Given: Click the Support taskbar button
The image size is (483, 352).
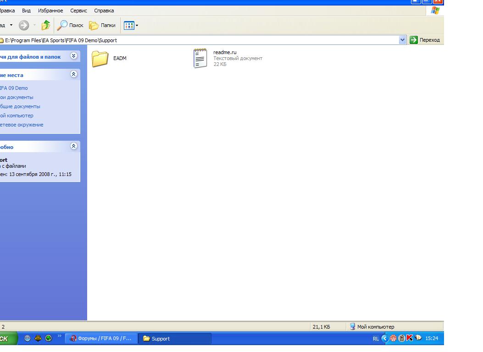Looking at the screenshot, I should pyautogui.click(x=175, y=338).
